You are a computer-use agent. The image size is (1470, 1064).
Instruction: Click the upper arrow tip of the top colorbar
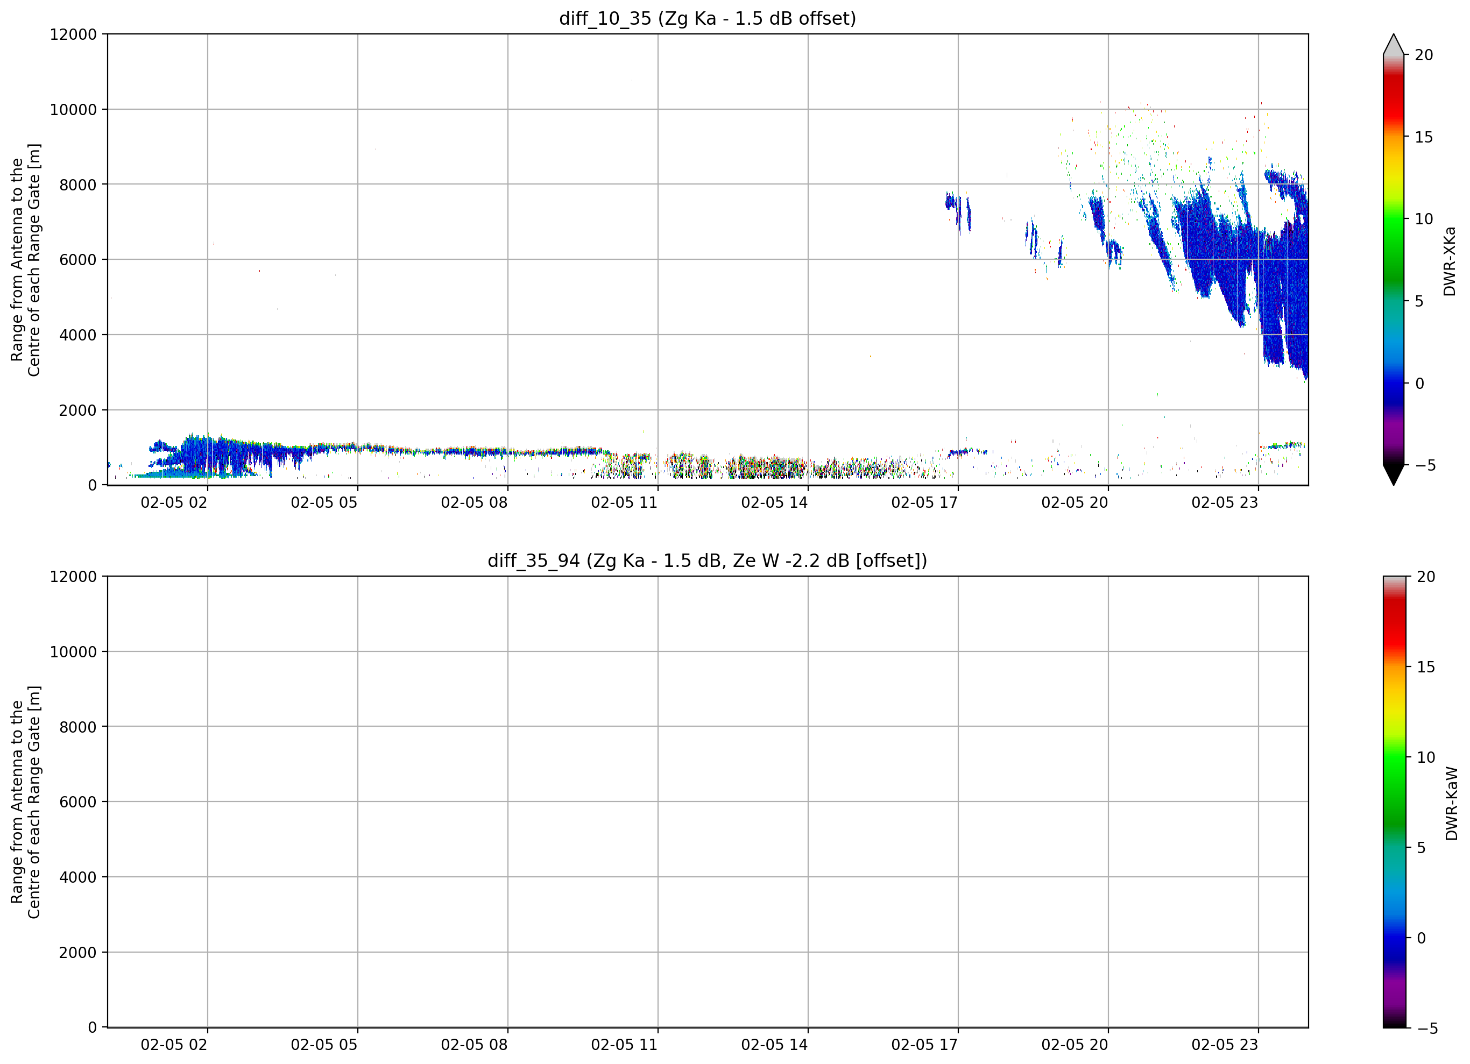1393,44
